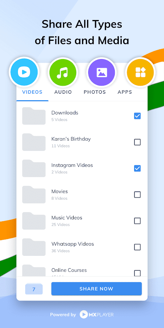164x328 pixels.
Task: Enable the Whatsapp Videos checkbox
Action: point(137,247)
